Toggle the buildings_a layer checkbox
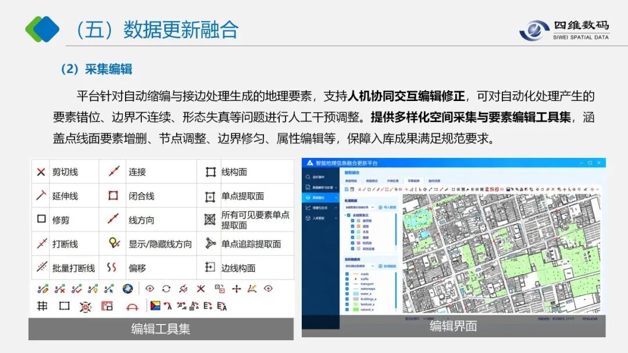This screenshot has height=353, width=628. pos(347,299)
